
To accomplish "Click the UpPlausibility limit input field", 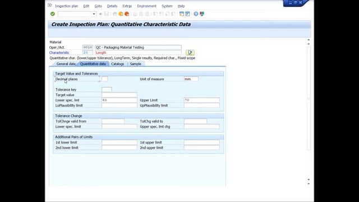I will 201,105.
